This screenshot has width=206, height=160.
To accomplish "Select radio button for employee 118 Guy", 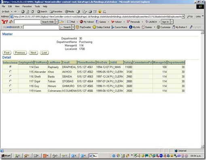I will 11,85.
